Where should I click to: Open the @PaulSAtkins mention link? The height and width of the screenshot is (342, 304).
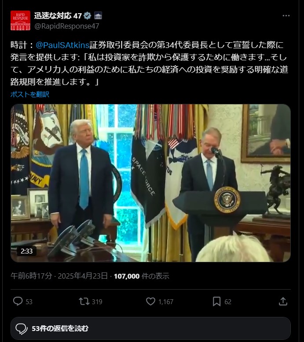click(x=62, y=45)
